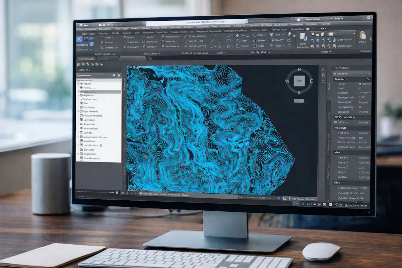Screen dimensions: 402x268
Task: Switch to the Annotate ribbon tab
Action: [103, 33]
